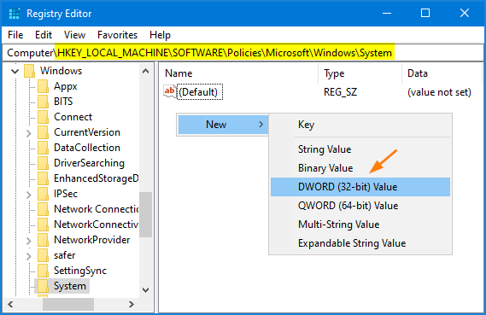
Task: Expand the CurrentVersion key
Action: (29, 133)
